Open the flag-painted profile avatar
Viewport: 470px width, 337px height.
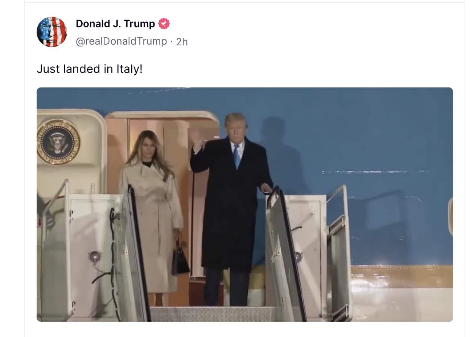point(52,32)
